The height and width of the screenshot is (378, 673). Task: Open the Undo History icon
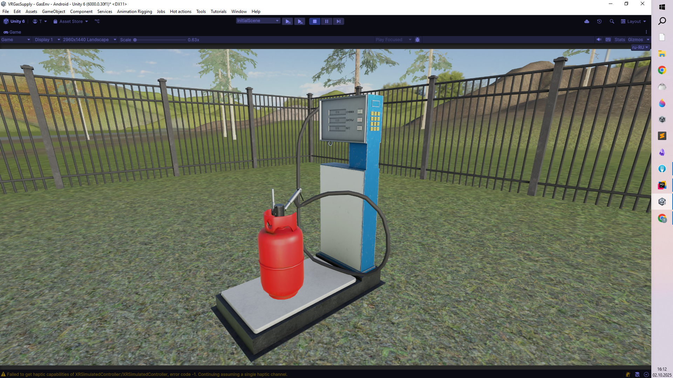[x=599, y=21]
